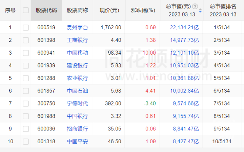This screenshot has width=244, height=152.
Task: Select stock code 601398
Action: click(x=46, y=40)
